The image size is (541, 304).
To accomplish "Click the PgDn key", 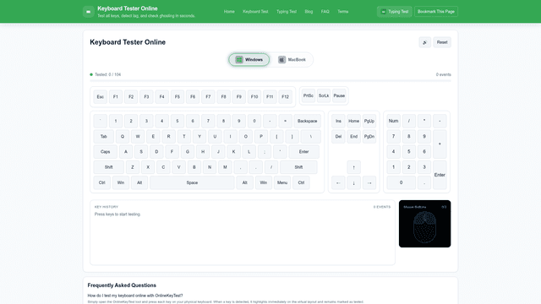I will (x=369, y=137).
